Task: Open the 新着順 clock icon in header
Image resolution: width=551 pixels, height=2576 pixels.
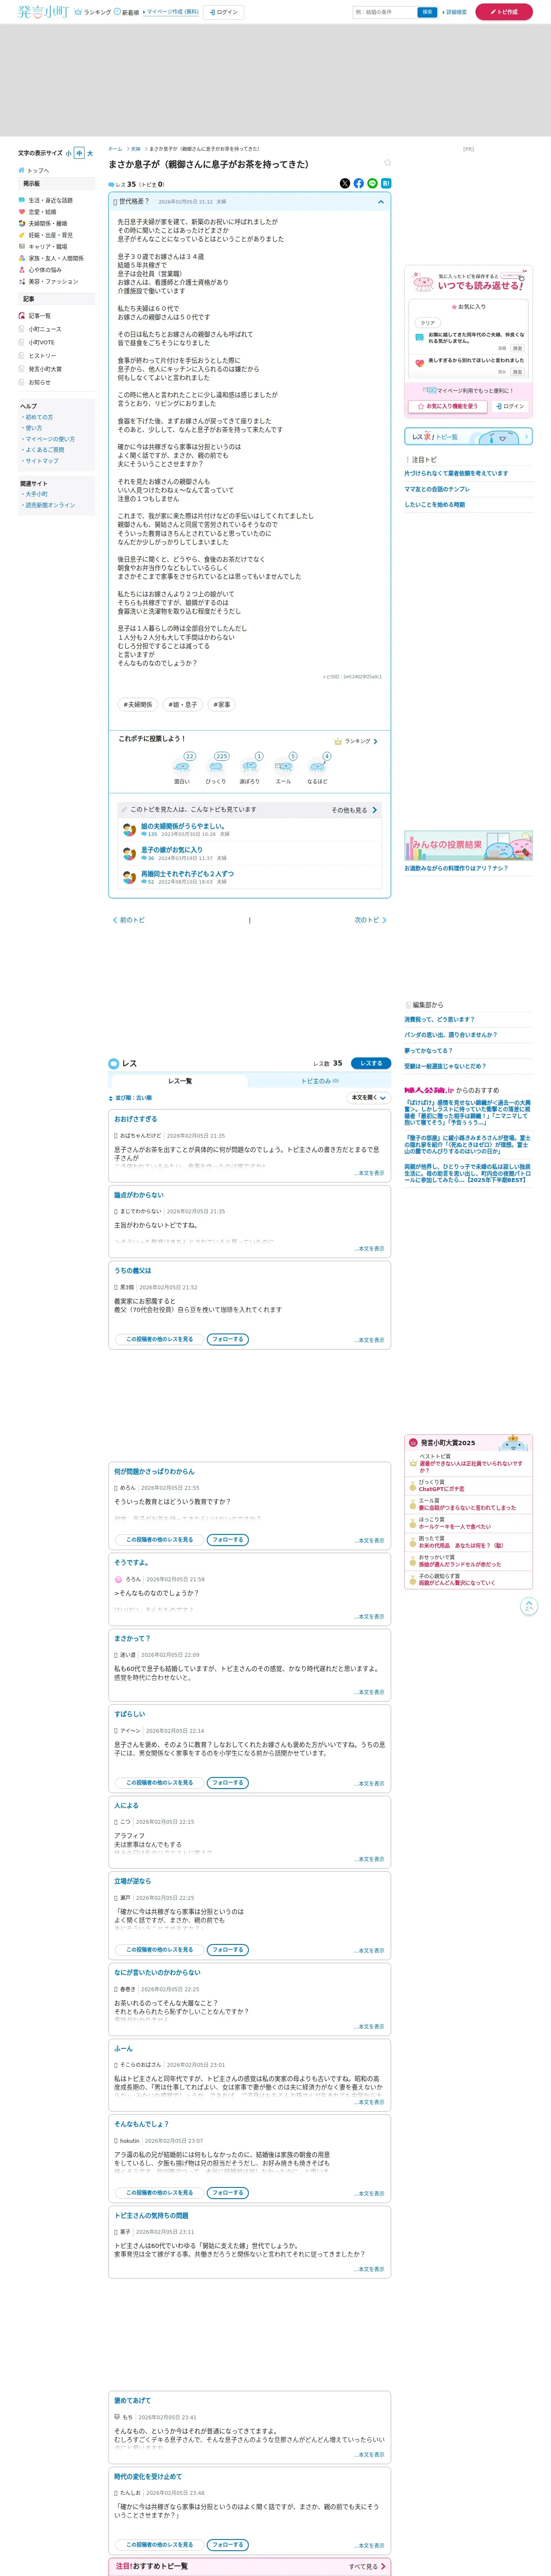Action: tap(118, 12)
